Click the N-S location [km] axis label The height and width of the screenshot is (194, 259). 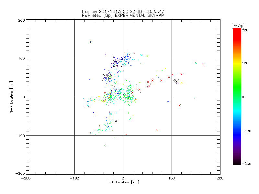click(x=12, y=97)
